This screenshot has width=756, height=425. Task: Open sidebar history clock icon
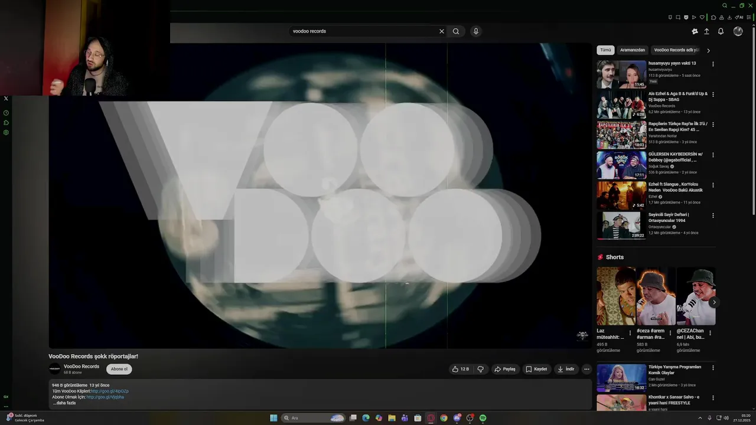6,113
